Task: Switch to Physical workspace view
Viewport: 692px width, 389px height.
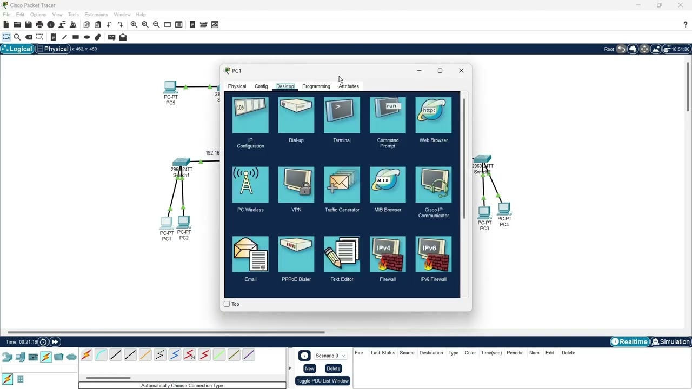Action: pos(53,49)
